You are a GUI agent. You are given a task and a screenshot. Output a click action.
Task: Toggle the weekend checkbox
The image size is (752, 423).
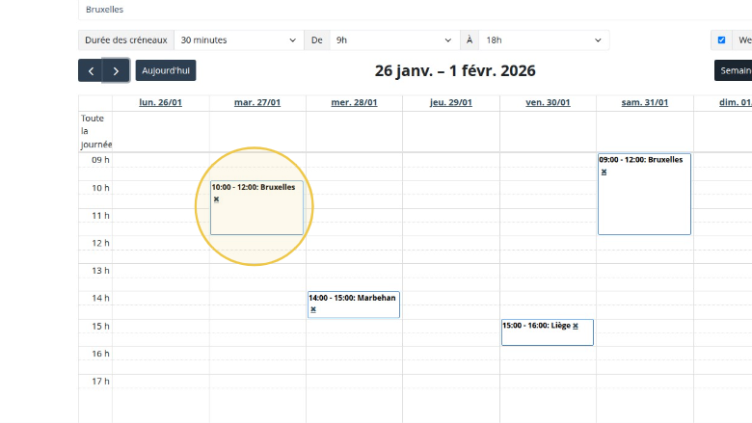click(721, 40)
